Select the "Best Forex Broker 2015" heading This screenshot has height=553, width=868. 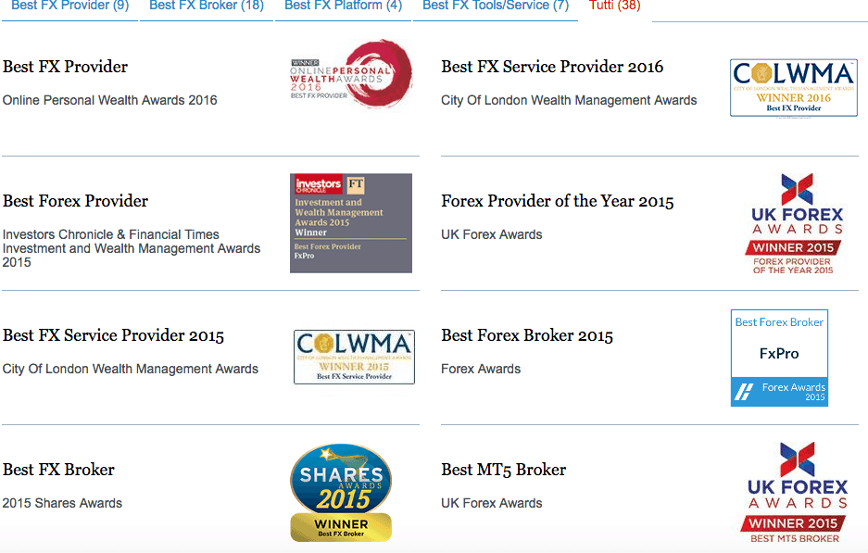click(x=527, y=335)
